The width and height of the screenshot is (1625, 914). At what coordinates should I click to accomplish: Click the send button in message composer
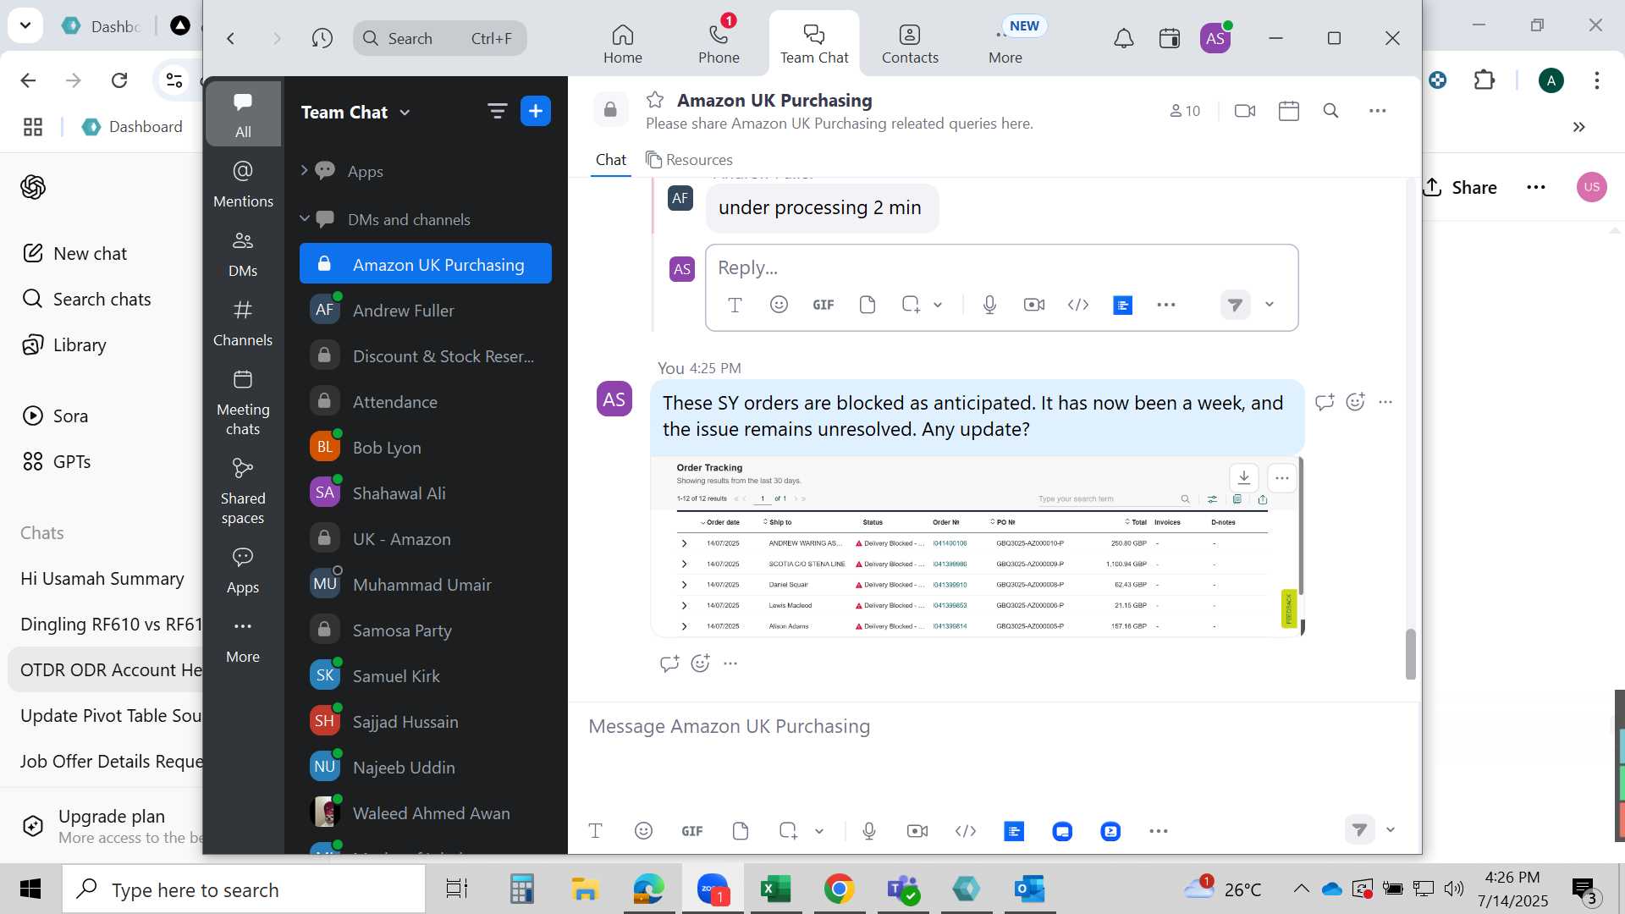coord(1359,830)
